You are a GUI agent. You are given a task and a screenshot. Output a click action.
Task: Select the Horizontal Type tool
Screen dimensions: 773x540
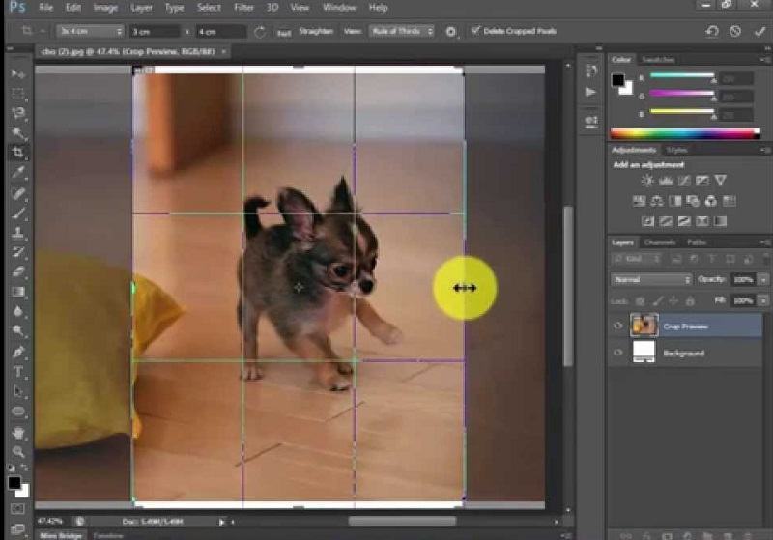(17, 372)
